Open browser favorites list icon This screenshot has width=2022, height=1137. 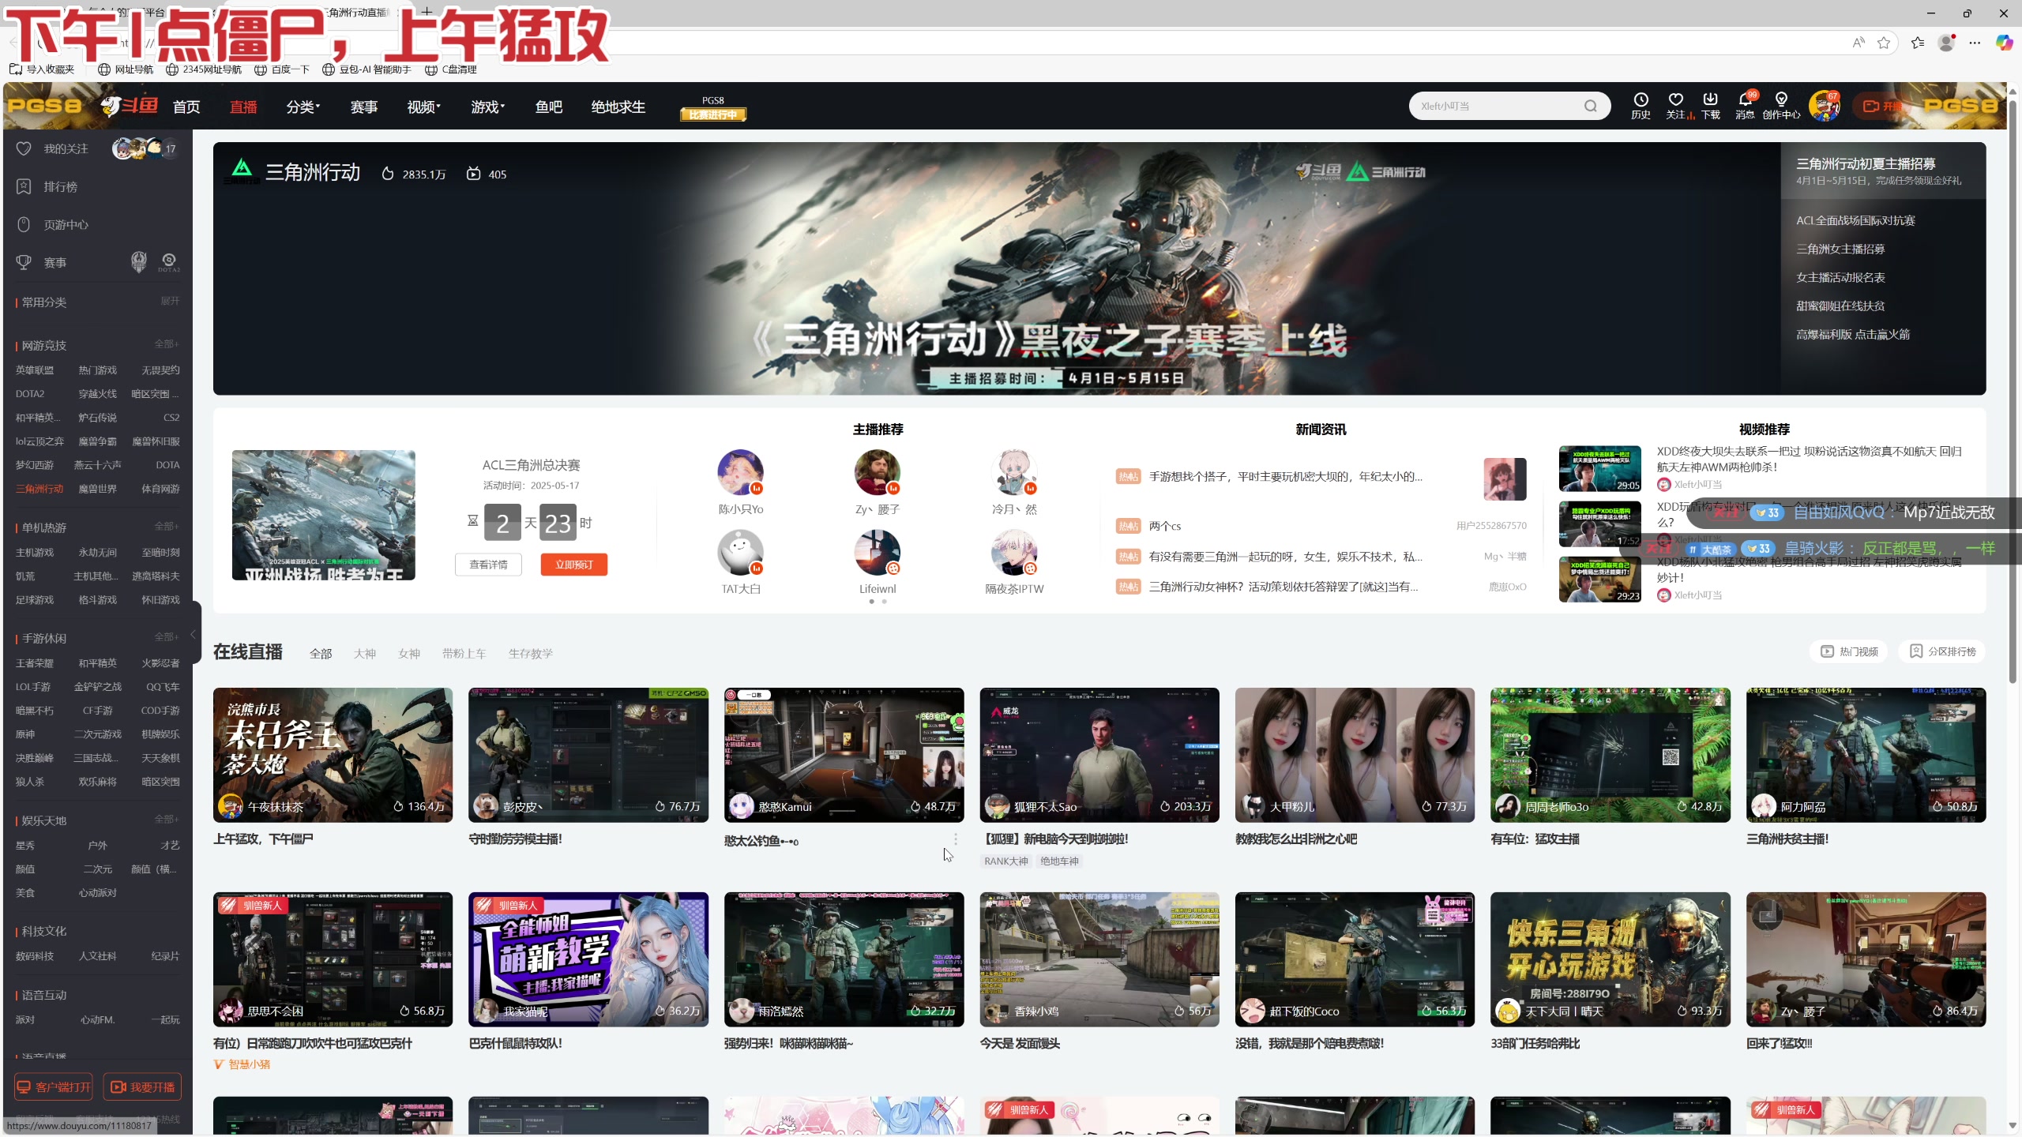[x=1918, y=43]
